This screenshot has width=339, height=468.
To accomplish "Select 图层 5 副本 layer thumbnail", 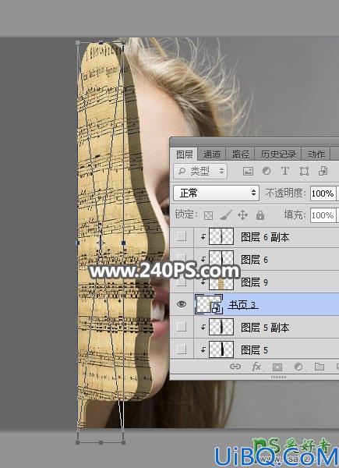I will [x=221, y=327].
